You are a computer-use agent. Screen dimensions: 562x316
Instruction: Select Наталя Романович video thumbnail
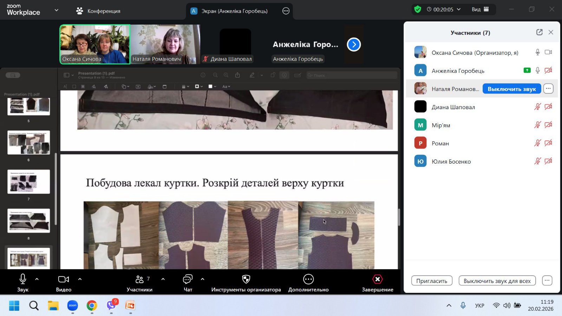[x=165, y=44]
